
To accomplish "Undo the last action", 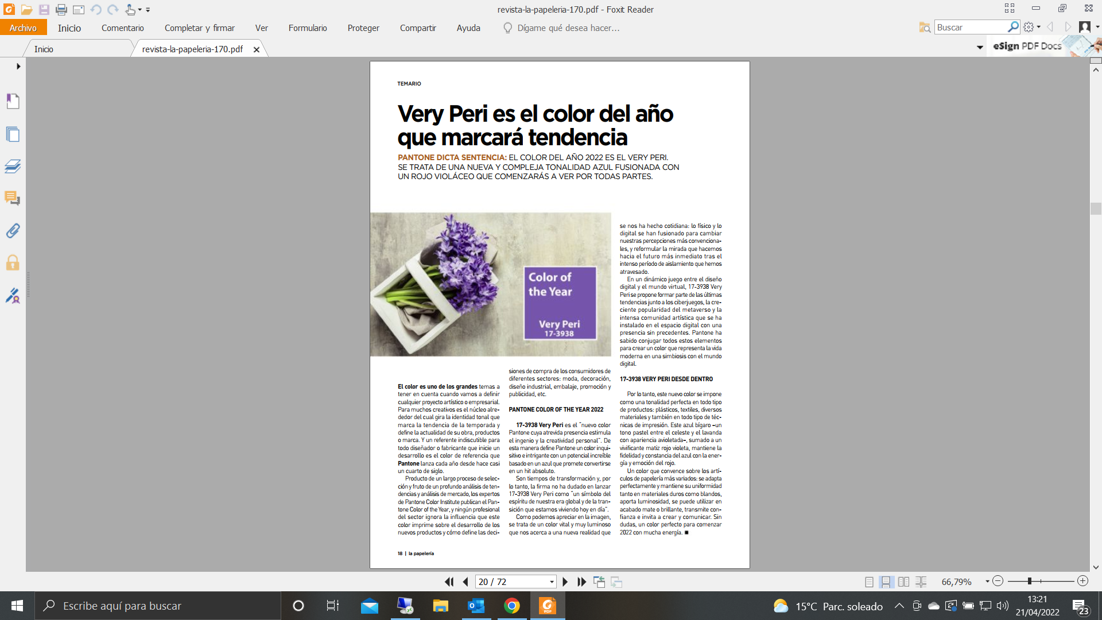I will (x=96, y=9).
